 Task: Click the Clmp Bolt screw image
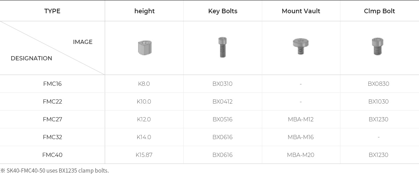378,47
